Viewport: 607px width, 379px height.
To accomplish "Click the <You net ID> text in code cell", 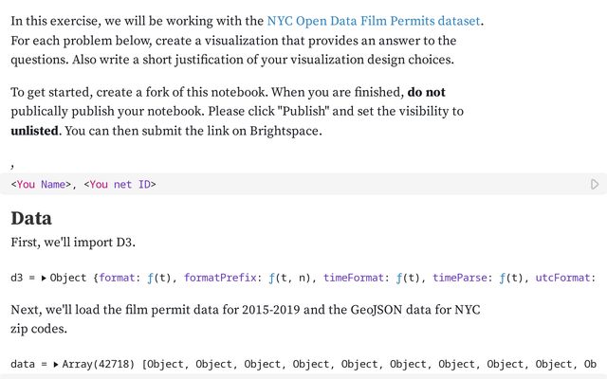I will point(120,185).
